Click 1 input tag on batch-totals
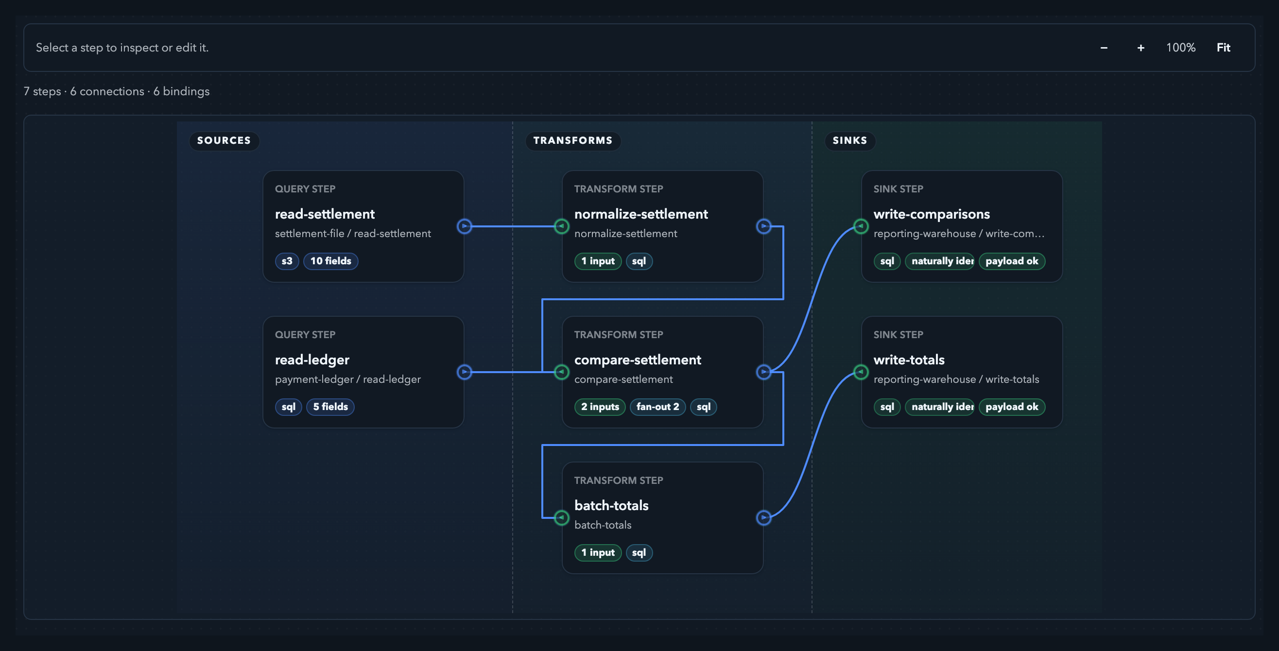Viewport: 1279px width, 651px height. pos(598,553)
